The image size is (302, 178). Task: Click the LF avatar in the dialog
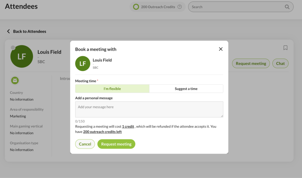[83, 63]
